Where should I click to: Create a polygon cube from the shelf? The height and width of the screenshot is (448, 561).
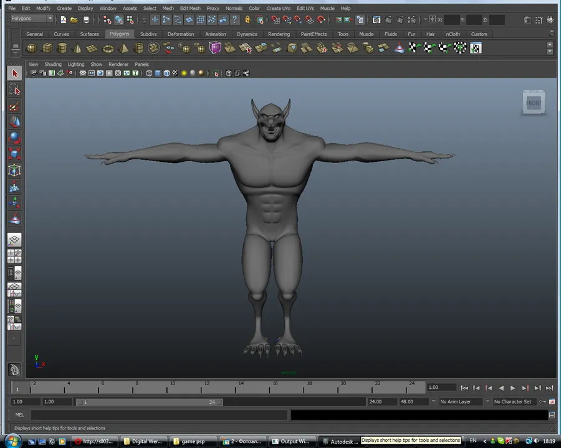point(47,48)
